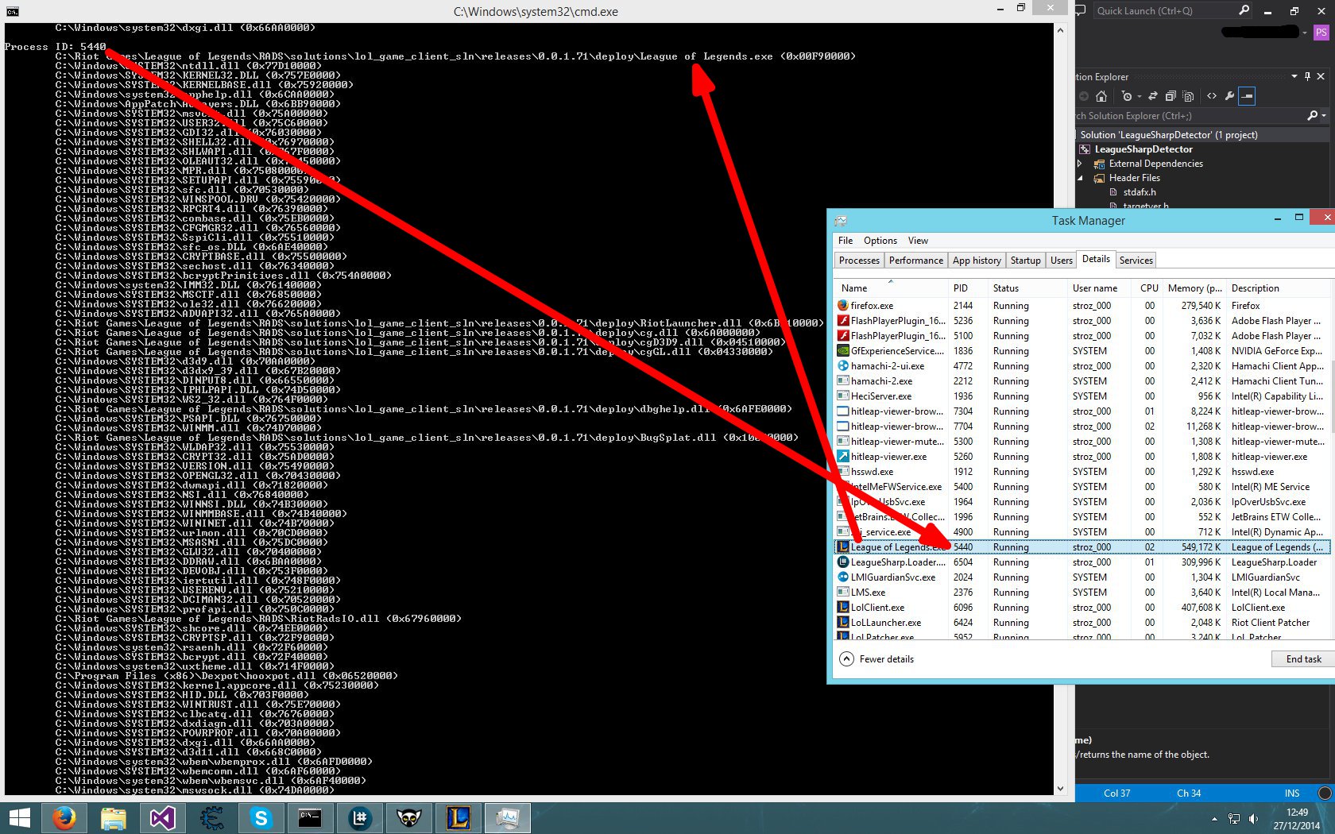Collapse the Header Files folder
The height and width of the screenshot is (834, 1335).
click(x=1080, y=178)
